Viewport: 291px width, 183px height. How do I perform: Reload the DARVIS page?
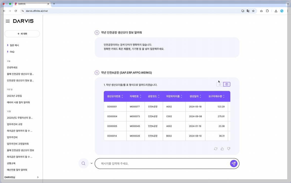[x=16, y=11]
